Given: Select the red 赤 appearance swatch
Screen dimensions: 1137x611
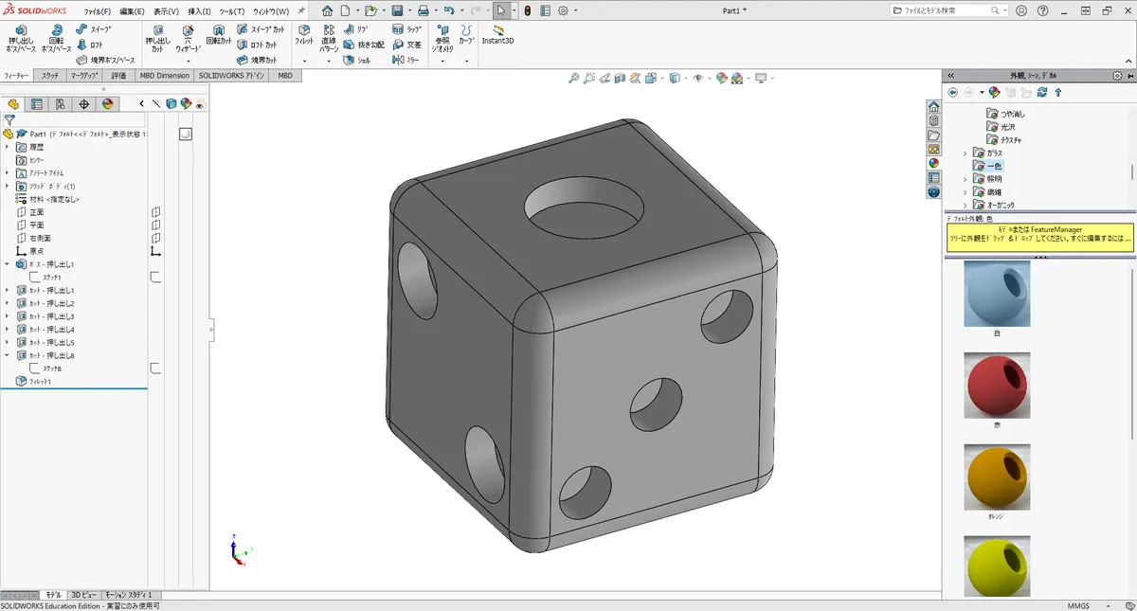Looking at the screenshot, I should click(x=997, y=385).
